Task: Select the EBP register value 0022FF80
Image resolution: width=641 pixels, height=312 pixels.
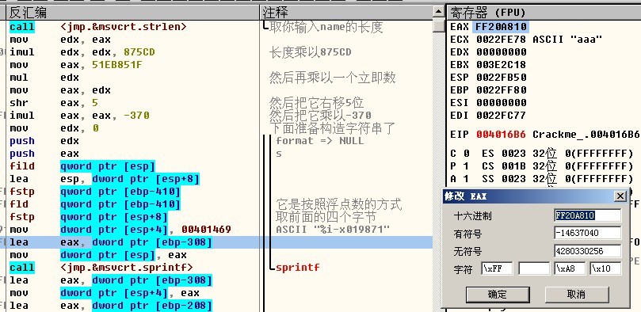Action: coord(502,90)
